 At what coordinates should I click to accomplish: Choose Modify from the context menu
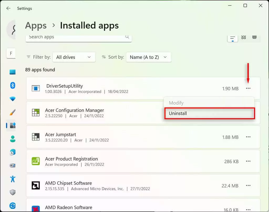[209, 103]
